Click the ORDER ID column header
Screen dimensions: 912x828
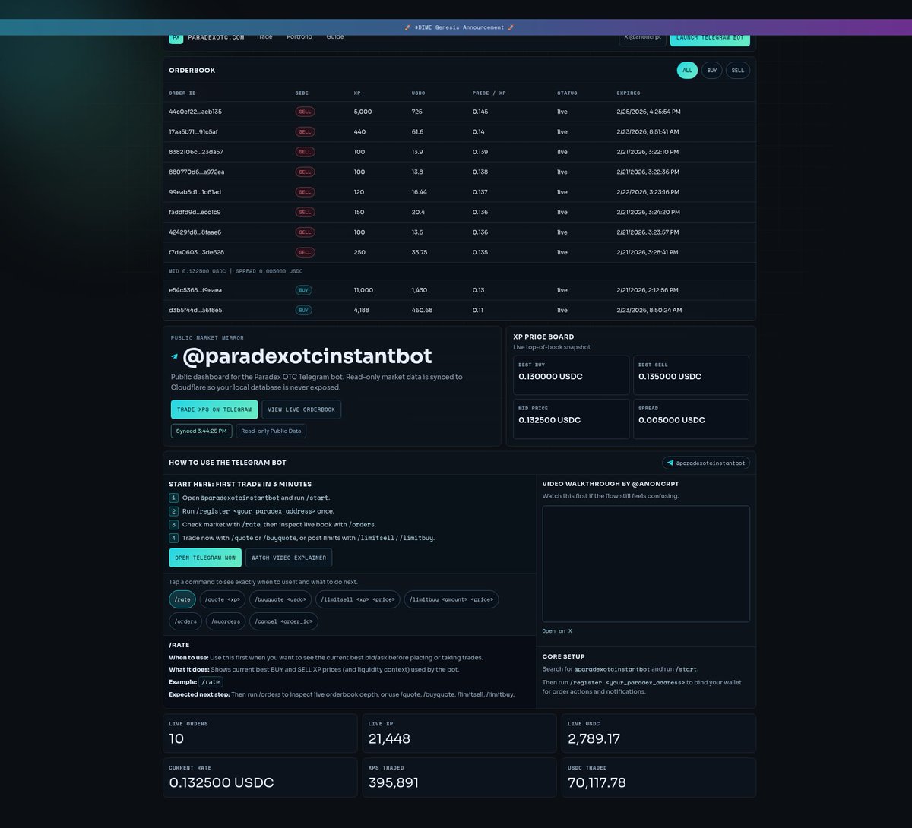point(182,93)
